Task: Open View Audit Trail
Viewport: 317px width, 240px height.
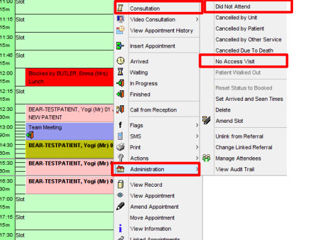Action: pyautogui.click(x=235, y=169)
